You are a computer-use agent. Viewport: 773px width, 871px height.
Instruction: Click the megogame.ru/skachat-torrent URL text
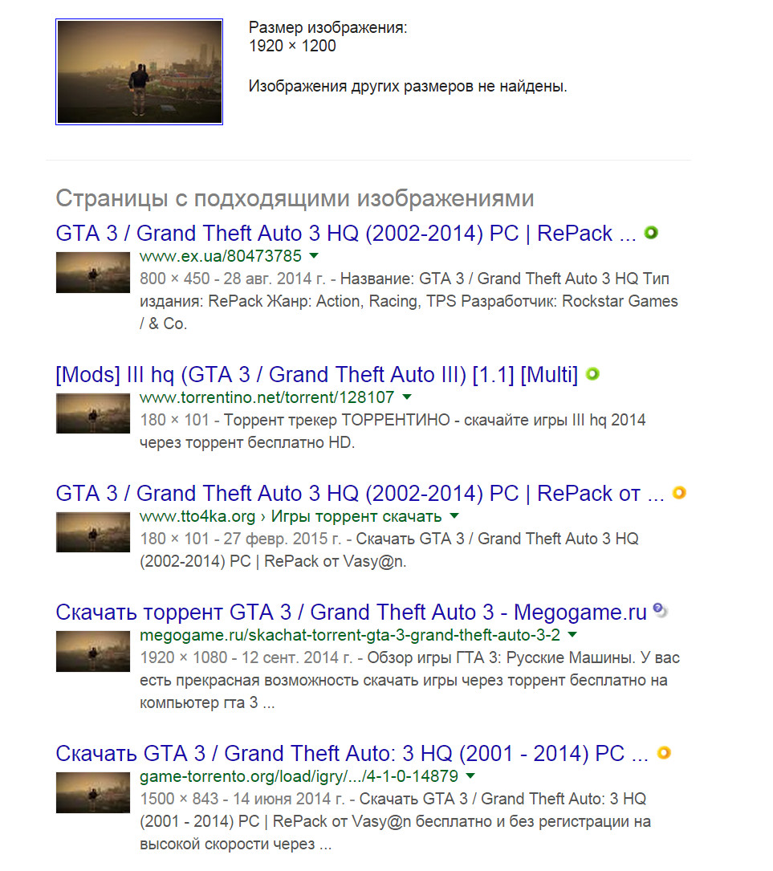click(350, 635)
